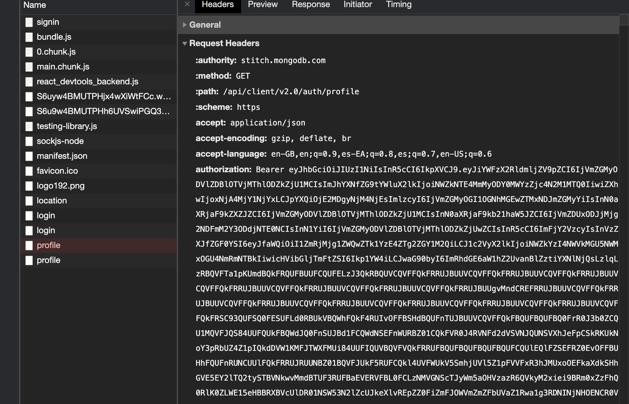Click the document icon next to manifest.json
The image size is (629, 404).
[29, 156]
